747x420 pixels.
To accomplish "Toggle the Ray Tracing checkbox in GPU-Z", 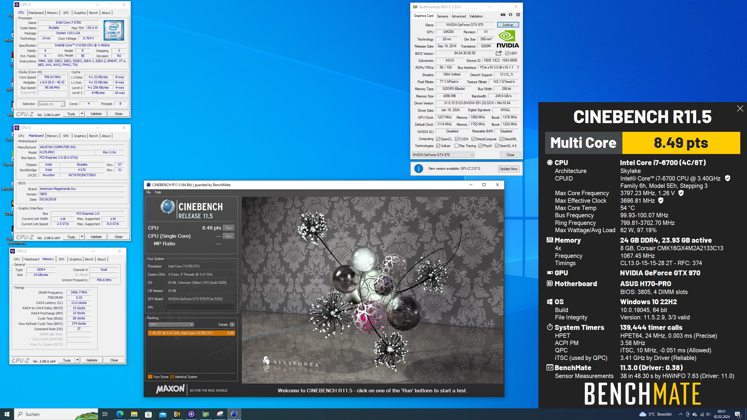I will click(x=456, y=146).
